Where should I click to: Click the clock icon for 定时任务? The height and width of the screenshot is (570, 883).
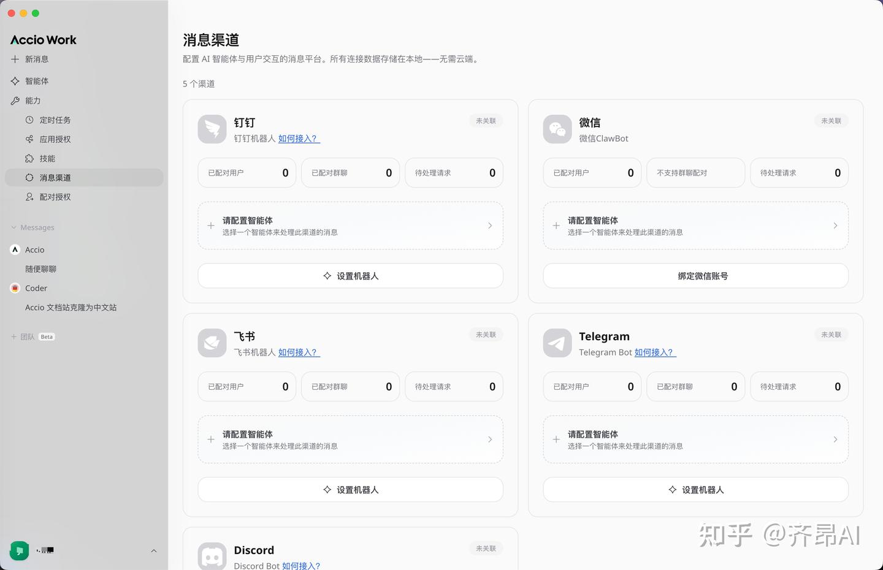click(29, 120)
